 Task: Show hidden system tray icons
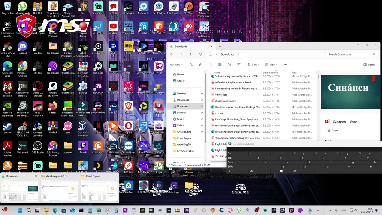pyautogui.click(x=330, y=211)
